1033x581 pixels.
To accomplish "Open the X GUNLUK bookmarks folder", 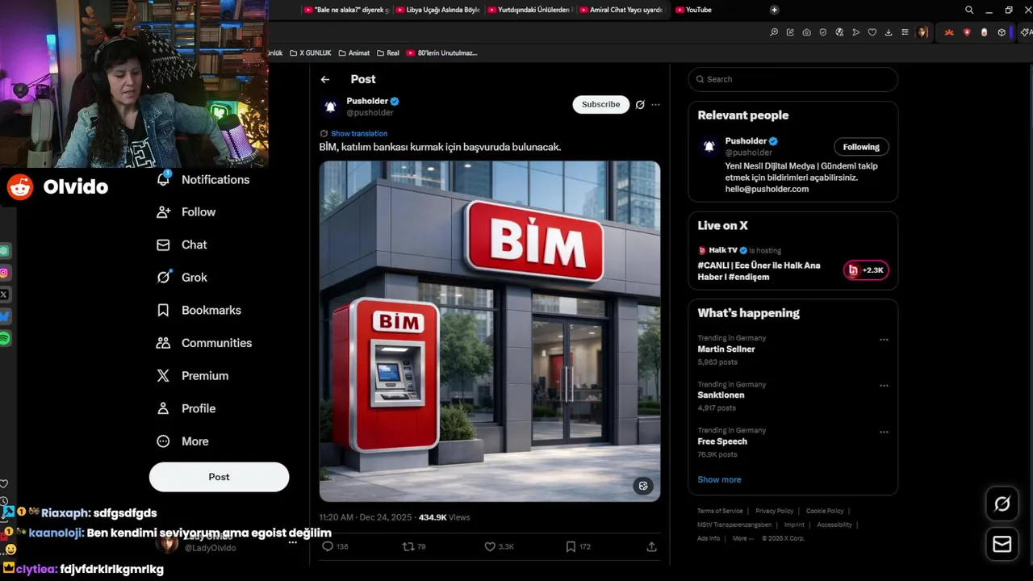I will pyautogui.click(x=310, y=52).
